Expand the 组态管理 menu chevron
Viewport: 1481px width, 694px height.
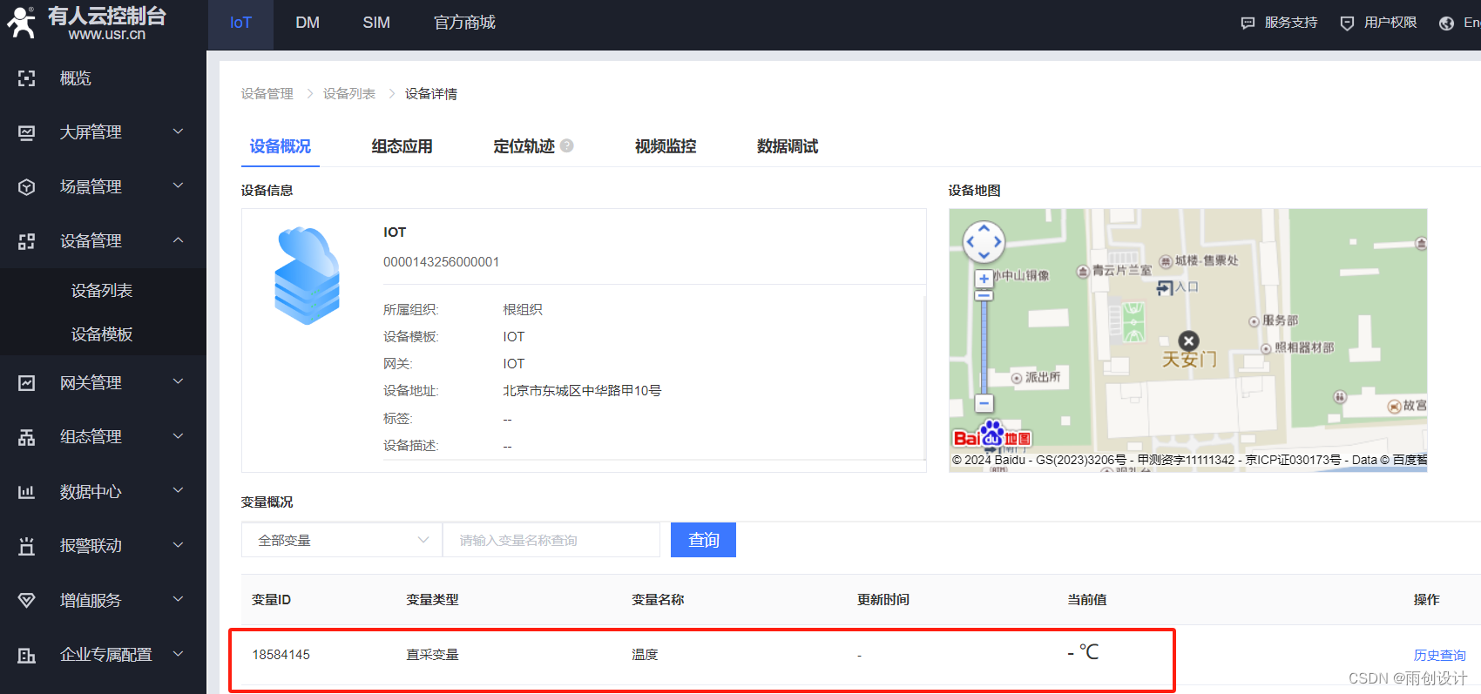(178, 436)
